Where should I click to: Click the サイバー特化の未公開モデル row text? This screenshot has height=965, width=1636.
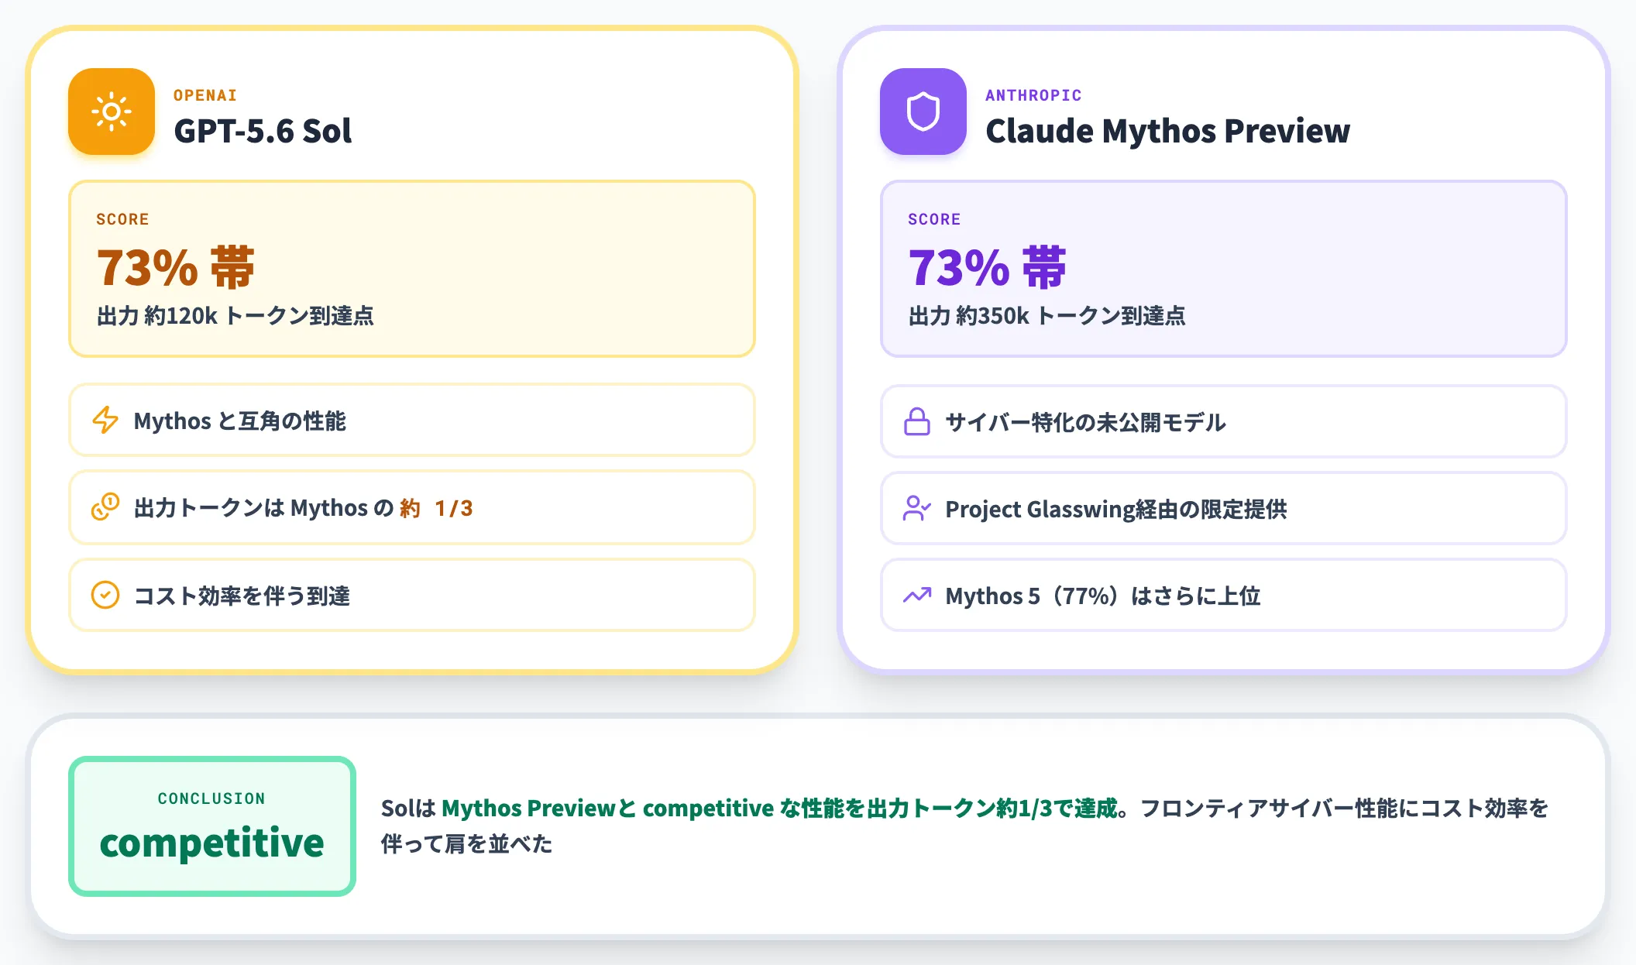1085,422
